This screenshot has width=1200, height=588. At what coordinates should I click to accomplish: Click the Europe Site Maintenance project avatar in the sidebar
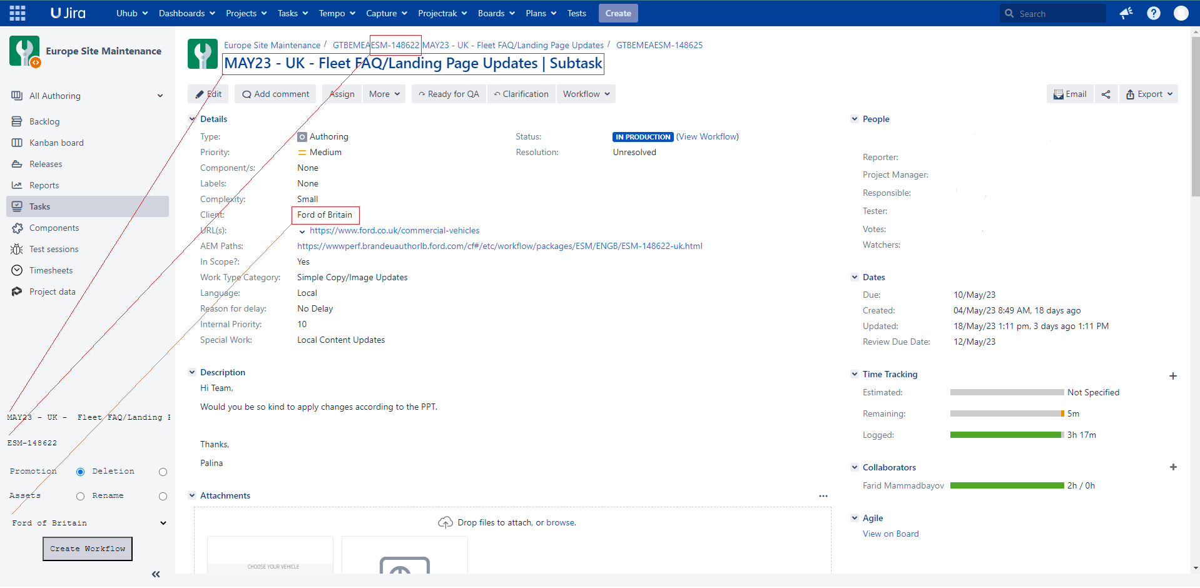pos(25,51)
